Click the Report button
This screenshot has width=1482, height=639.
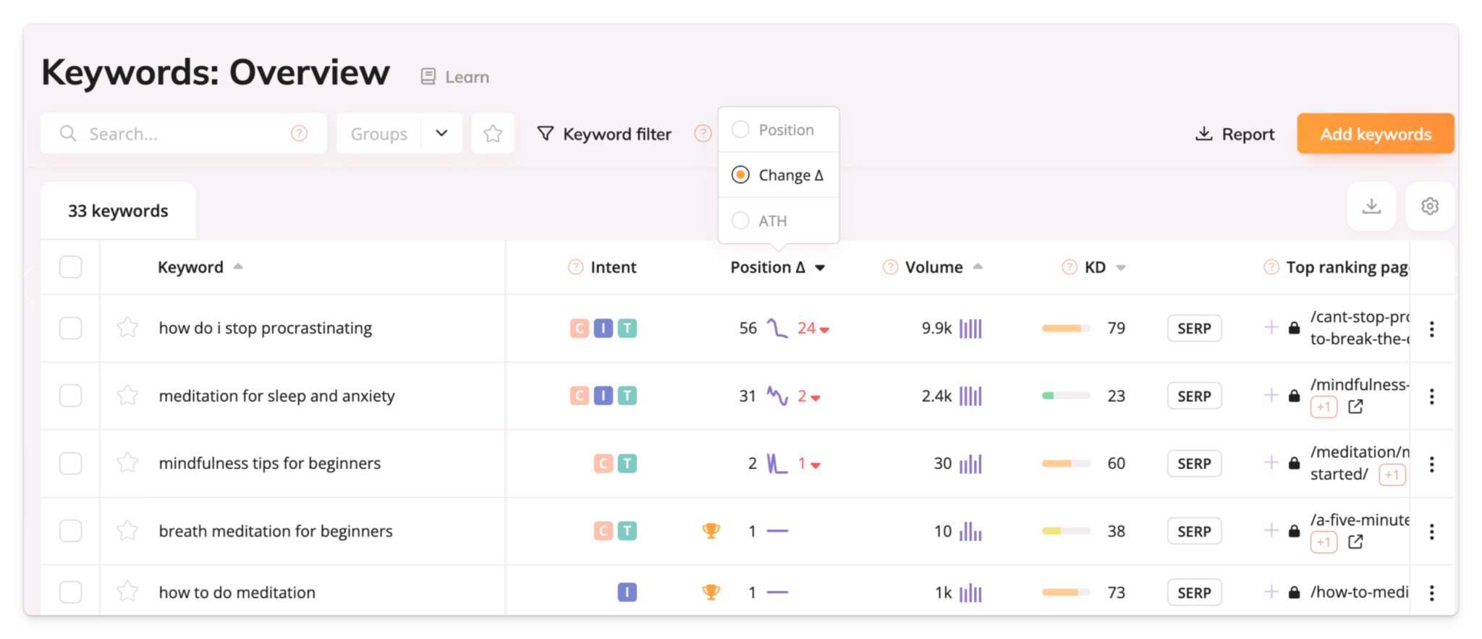click(1235, 134)
